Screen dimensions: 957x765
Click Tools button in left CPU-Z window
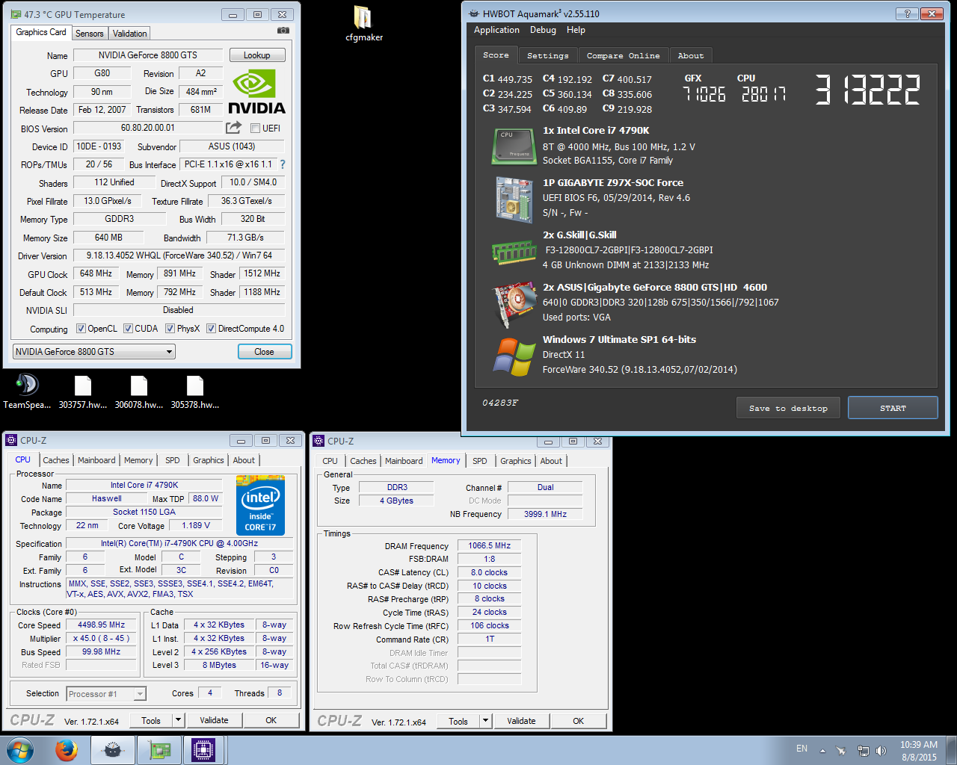151,720
